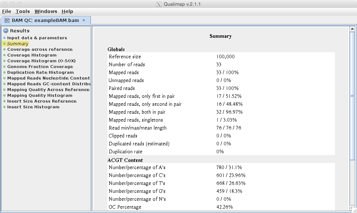This screenshot has height=213, width=357.
Task: Open Input data & parameters
Action: [x=37, y=38]
